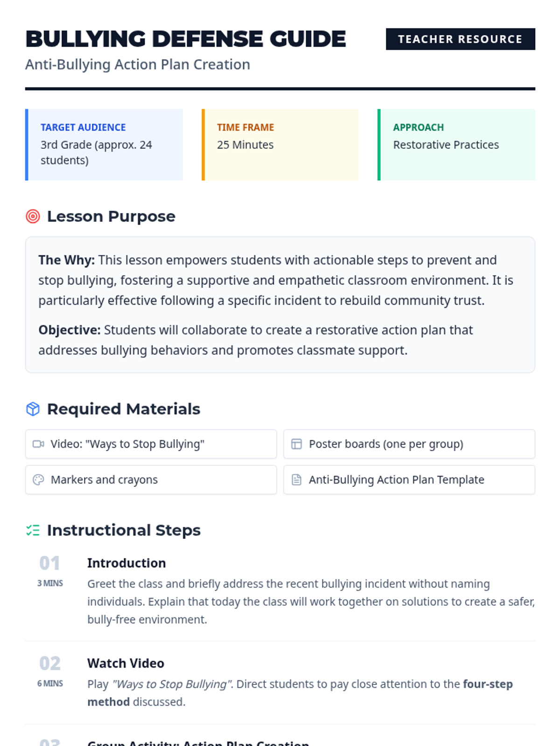Click the Anti-Bullying Action Plan Template item
Image resolution: width=560 pixels, height=746 pixels.
coord(409,480)
